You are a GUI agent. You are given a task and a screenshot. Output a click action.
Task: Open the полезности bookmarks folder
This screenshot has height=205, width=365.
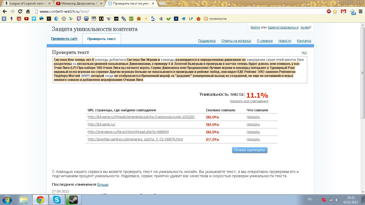[x=215, y=19]
